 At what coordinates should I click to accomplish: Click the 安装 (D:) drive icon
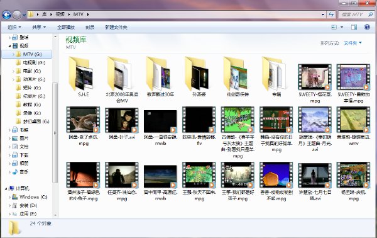(15, 205)
